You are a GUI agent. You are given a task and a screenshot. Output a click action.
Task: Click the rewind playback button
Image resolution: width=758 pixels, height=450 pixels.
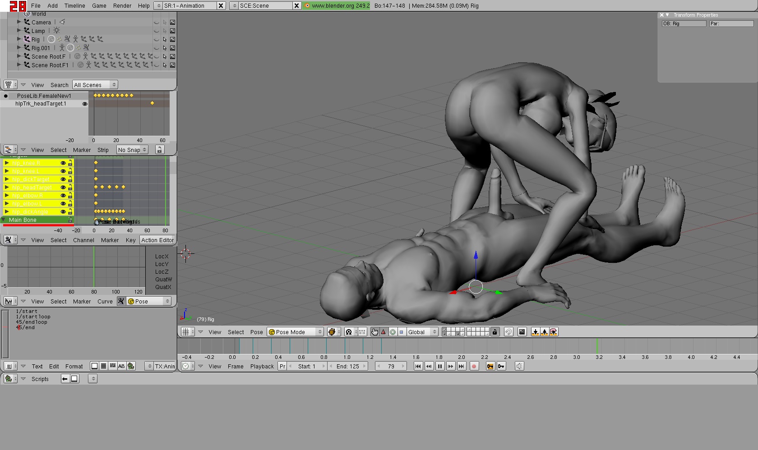point(429,366)
